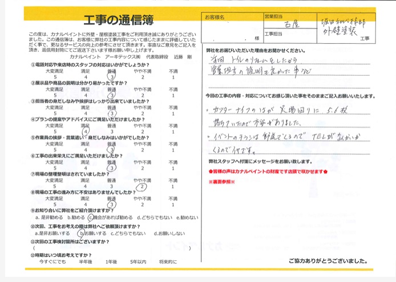This screenshot has width=396, height=282.
Task: Choose timing option 5年以内
Action: [138, 261]
